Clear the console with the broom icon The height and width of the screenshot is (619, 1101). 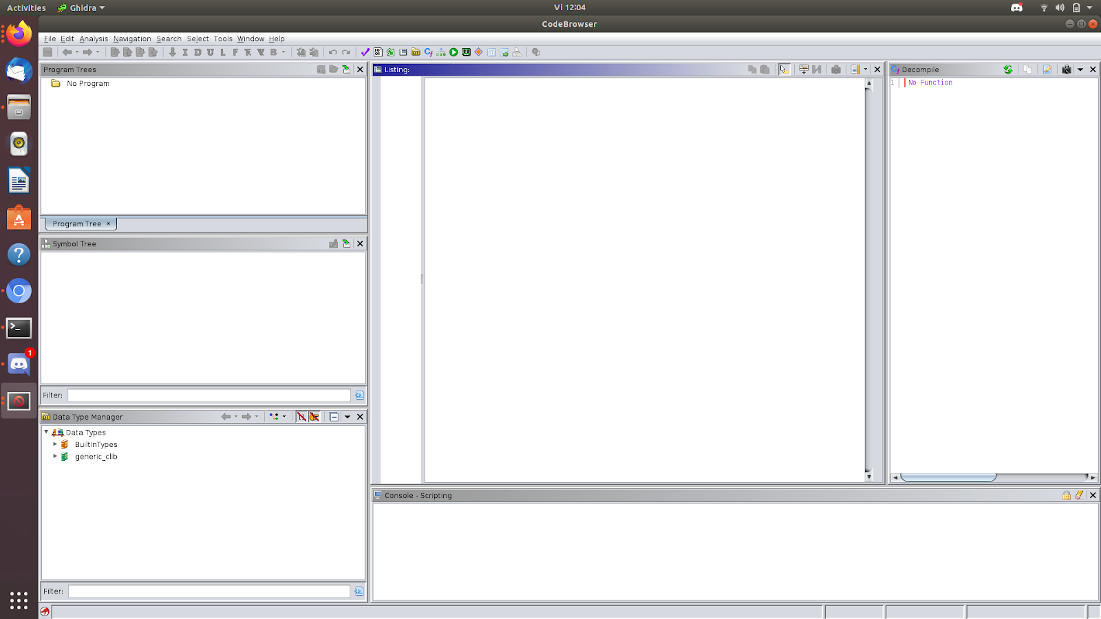coord(1080,495)
